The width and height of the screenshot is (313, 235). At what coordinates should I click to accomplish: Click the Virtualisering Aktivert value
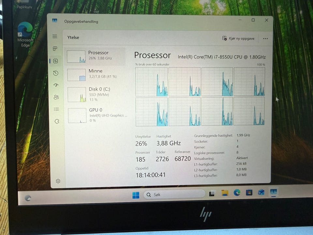pos(242,158)
